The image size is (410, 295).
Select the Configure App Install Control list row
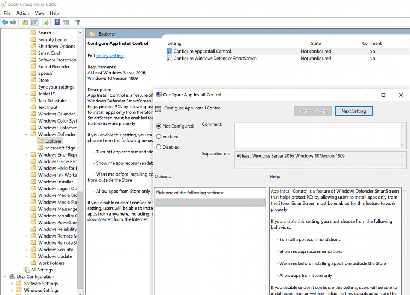point(288,51)
